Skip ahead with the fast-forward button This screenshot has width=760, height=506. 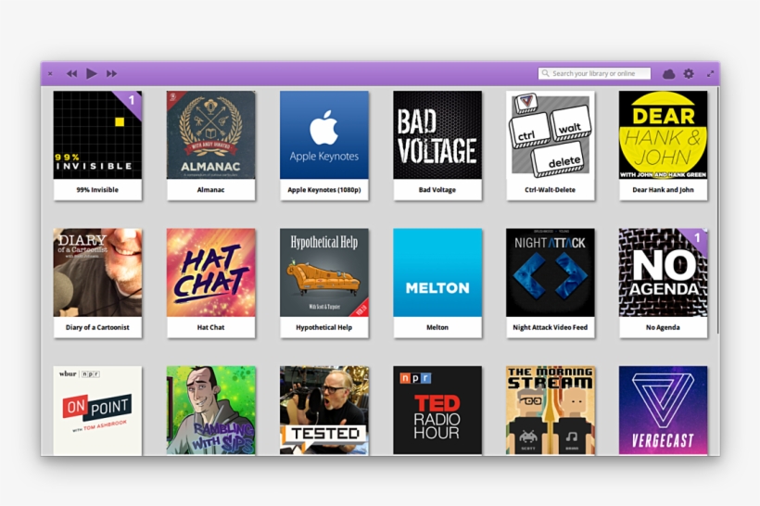tap(111, 73)
